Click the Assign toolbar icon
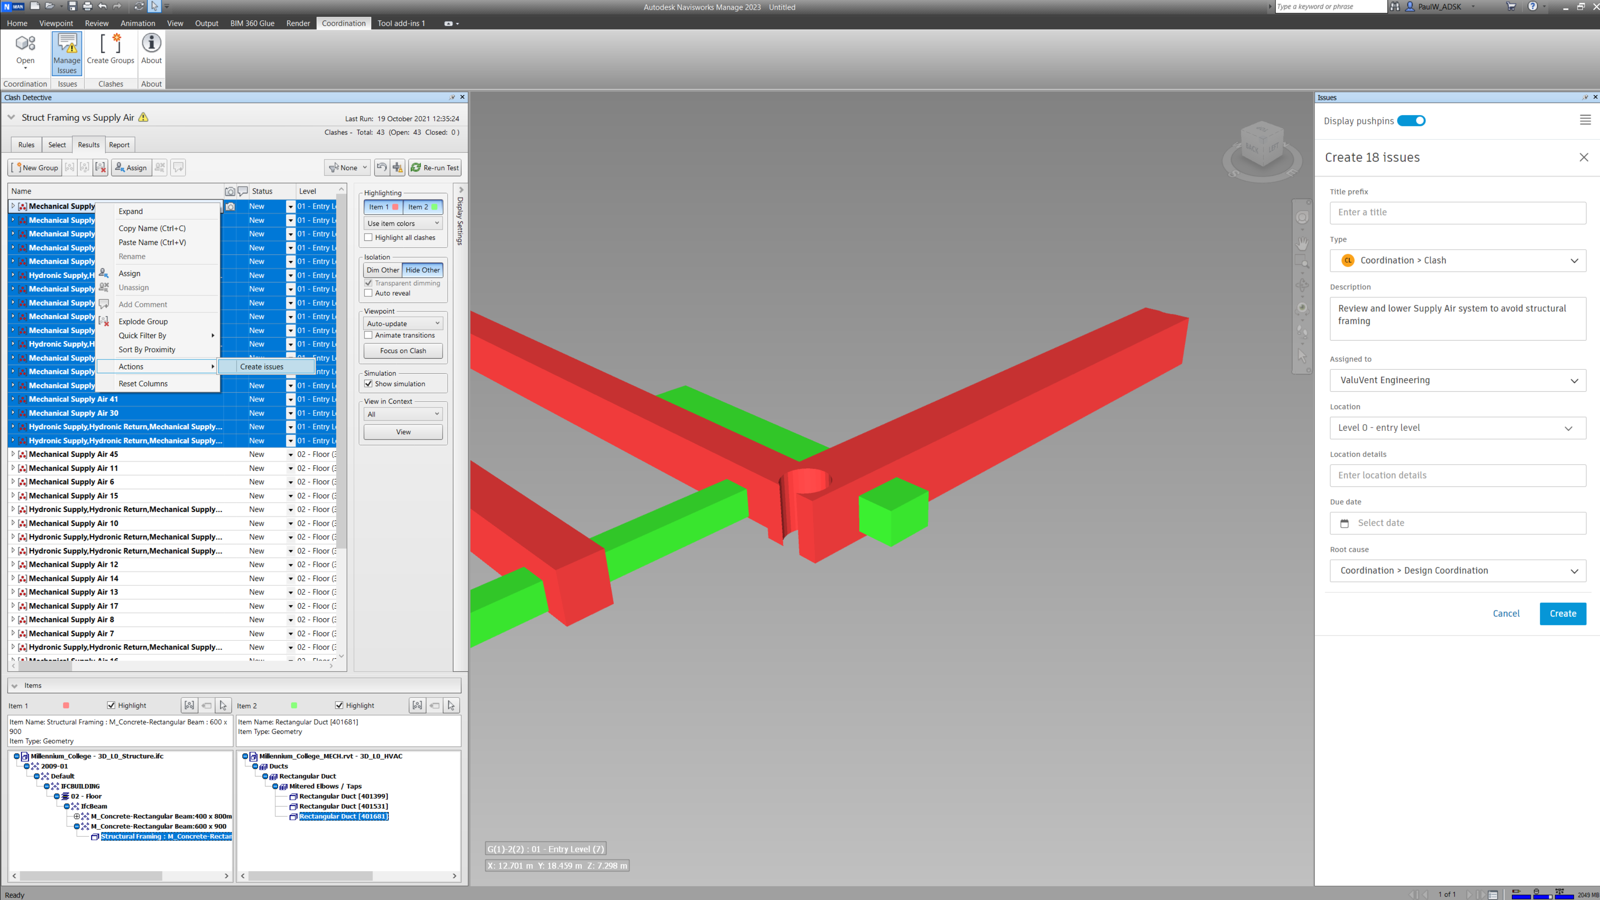This screenshot has height=900, width=1600. pyautogui.click(x=121, y=168)
